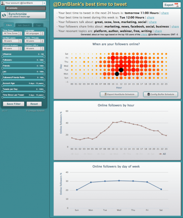Click the Followers/Friends Ratio slider left handle
Screen dimensions: 183x218
[2, 80]
